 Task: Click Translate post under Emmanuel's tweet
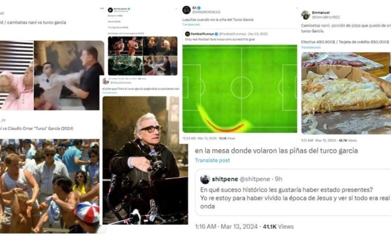pos(311,47)
